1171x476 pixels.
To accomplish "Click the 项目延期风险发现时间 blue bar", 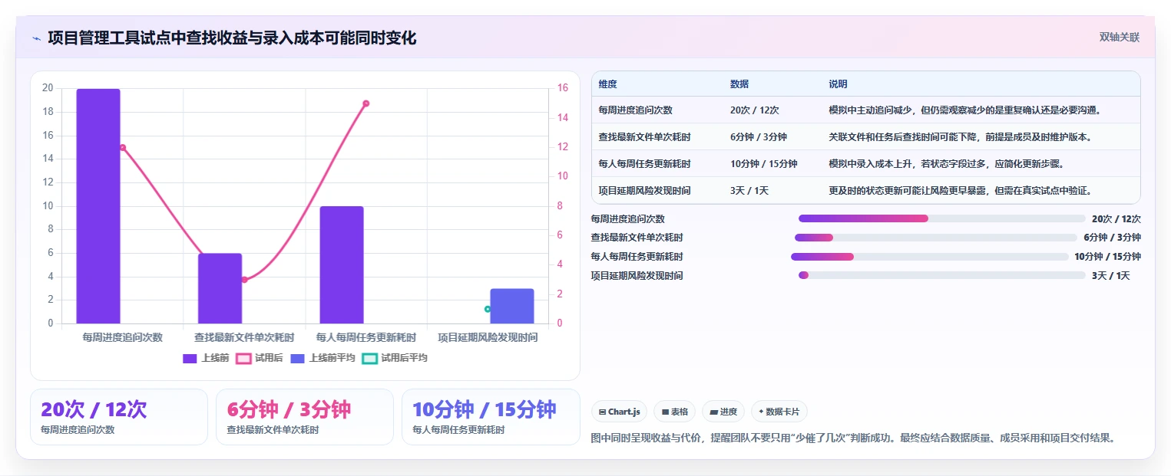I will pos(512,306).
